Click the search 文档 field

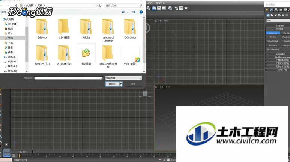point(123,6)
